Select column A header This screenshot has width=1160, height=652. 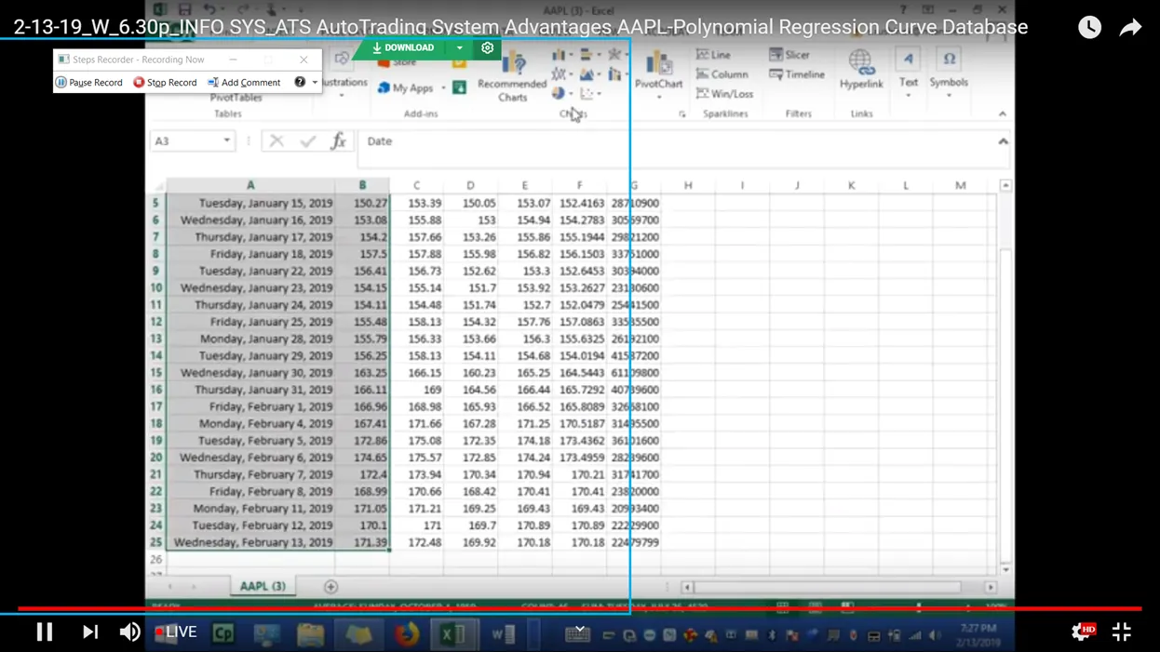coord(250,185)
